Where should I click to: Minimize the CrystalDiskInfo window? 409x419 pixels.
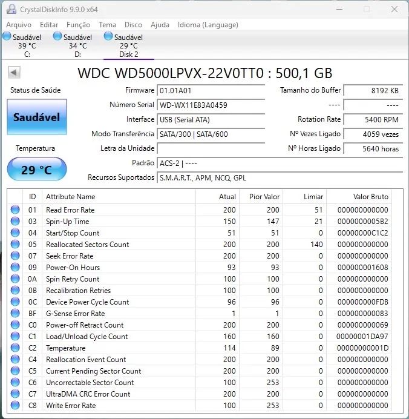339,9
